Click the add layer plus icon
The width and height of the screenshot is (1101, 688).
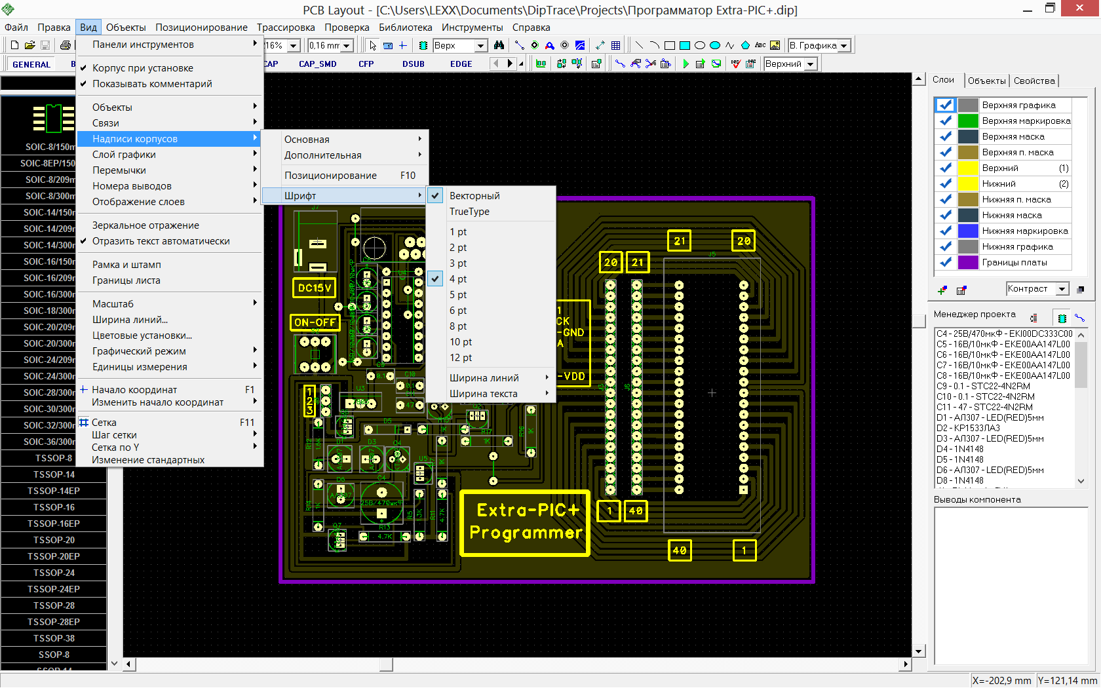click(x=942, y=290)
